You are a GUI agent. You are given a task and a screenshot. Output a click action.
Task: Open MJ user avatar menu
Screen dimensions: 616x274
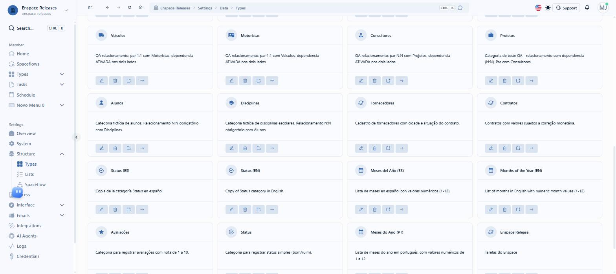[x=603, y=7]
